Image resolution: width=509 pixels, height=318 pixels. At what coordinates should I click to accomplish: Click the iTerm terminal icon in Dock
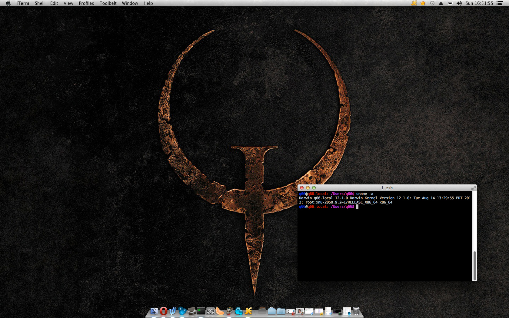point(201,311)
